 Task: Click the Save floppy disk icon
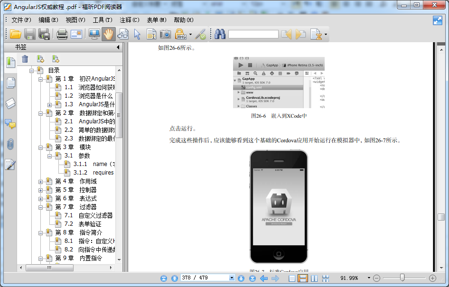[30, 34]
